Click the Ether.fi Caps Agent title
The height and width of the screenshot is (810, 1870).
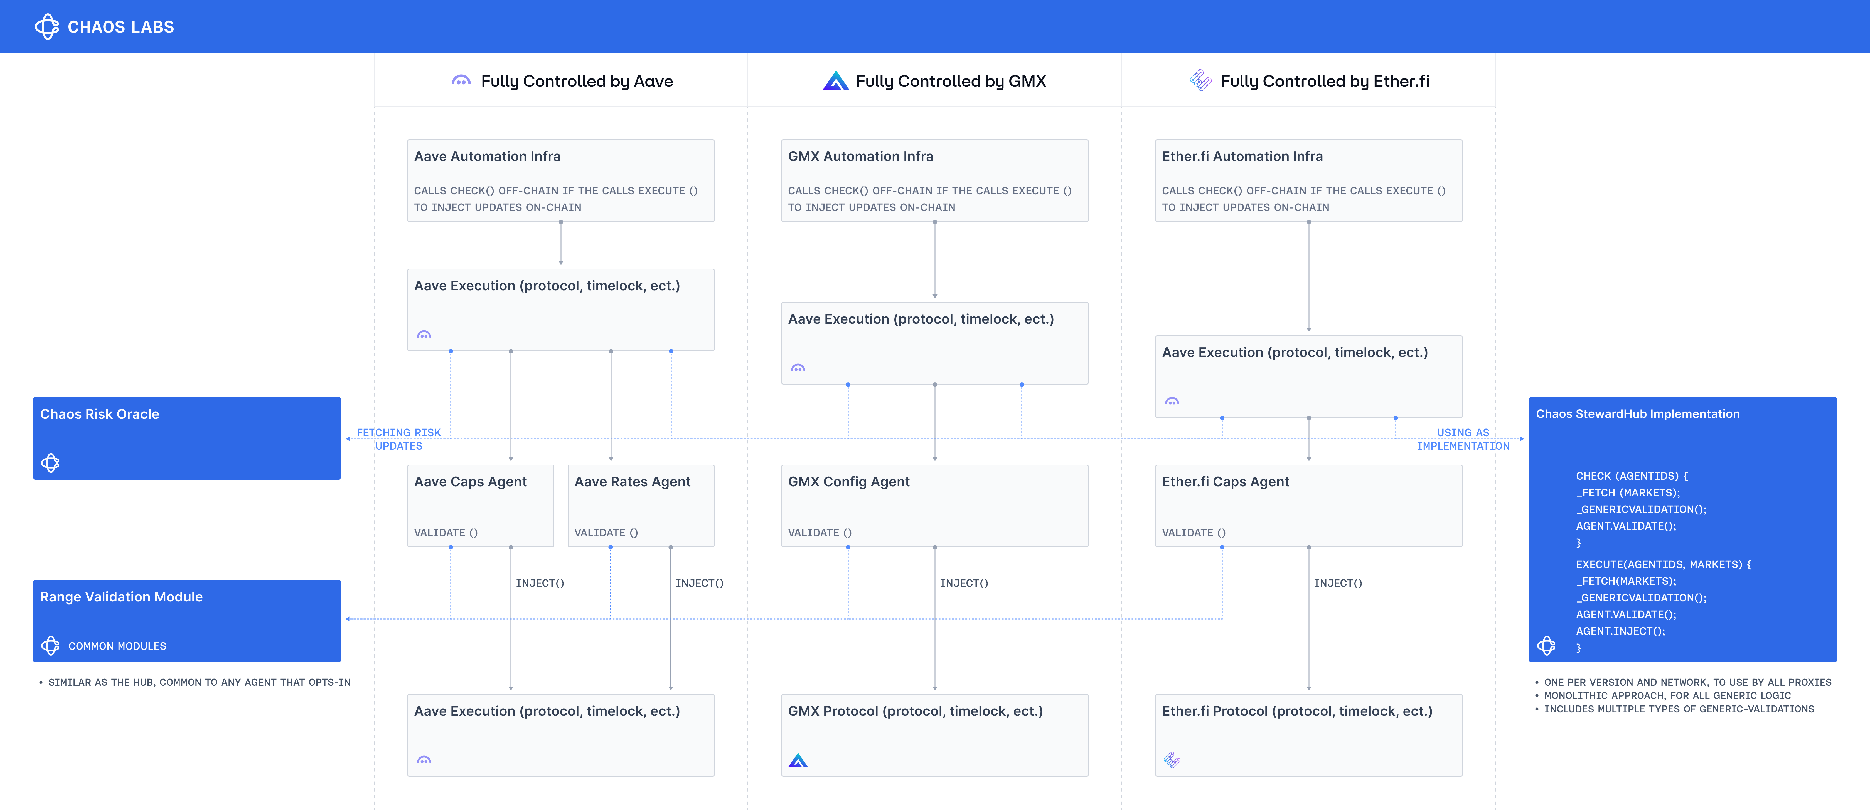click(x=1225, y=482)
